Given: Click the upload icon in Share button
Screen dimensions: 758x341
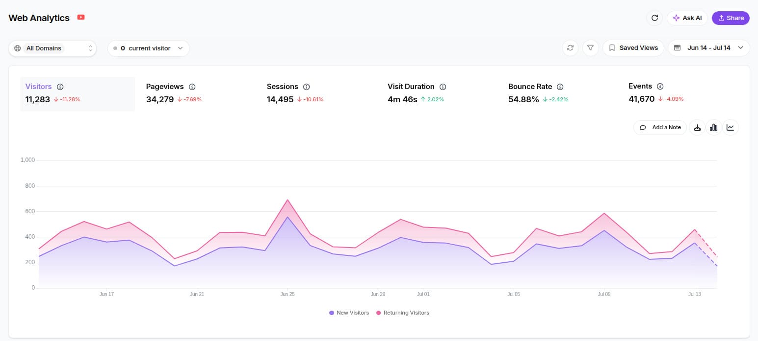Looking at the screenshot, I should pos(721,18).
